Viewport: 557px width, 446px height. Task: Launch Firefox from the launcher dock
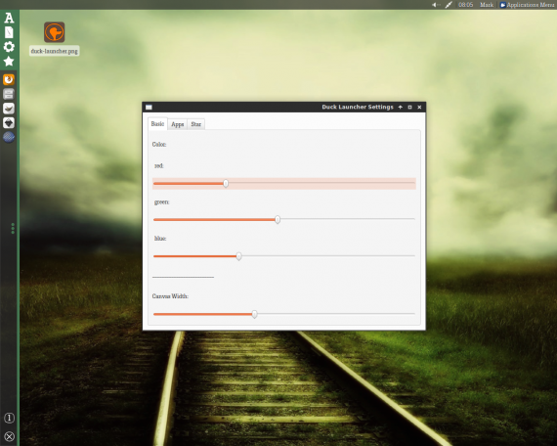coord(9,79)
